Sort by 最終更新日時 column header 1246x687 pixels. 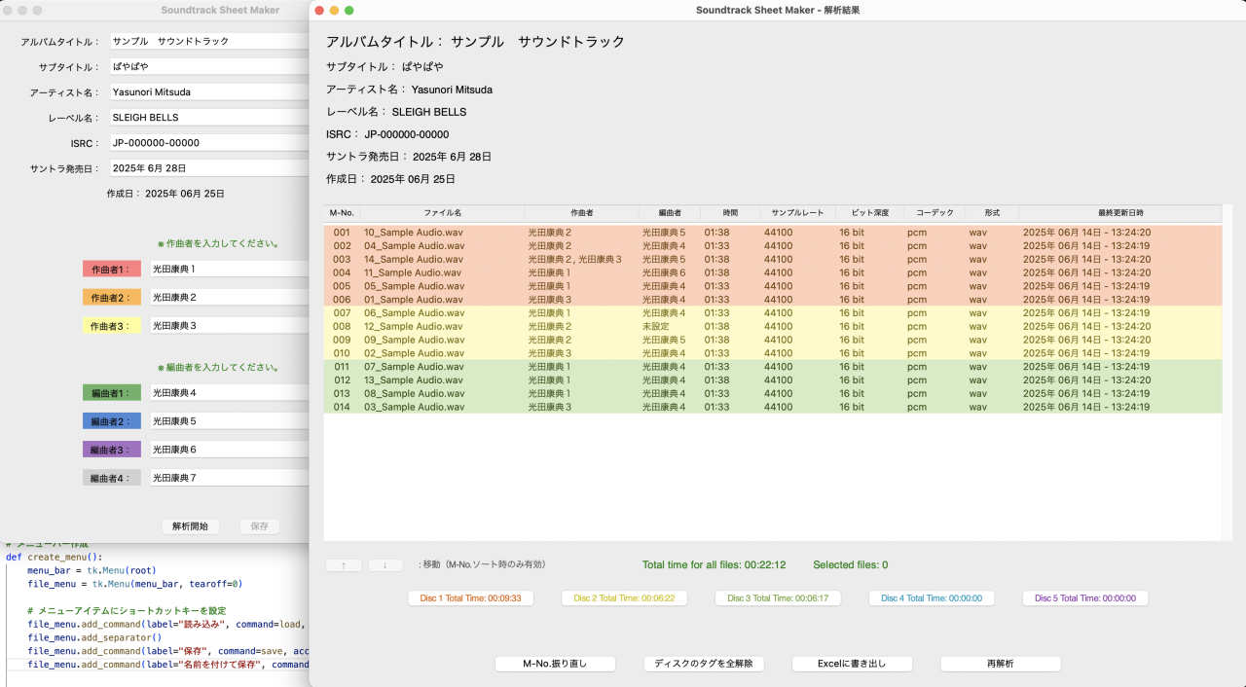click(1120, 212)
